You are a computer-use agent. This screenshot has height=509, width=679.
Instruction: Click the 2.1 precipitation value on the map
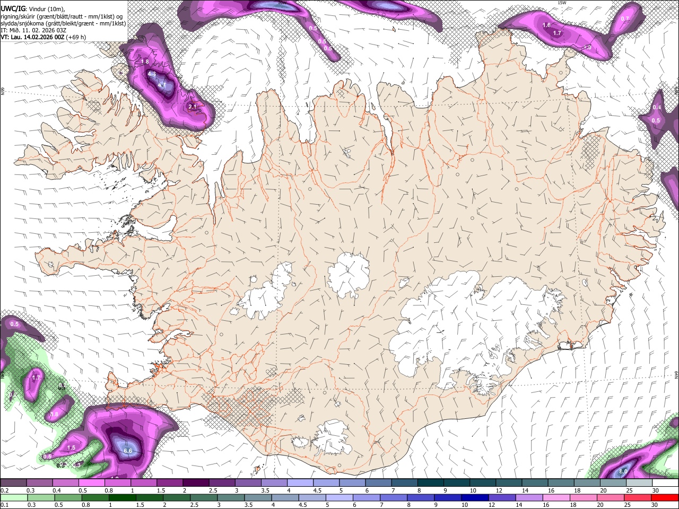coord(193,107)
